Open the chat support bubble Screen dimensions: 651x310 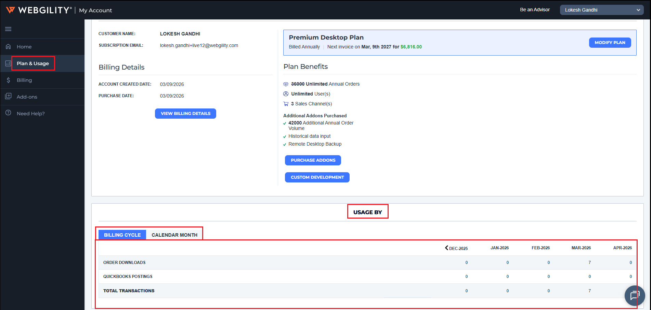[x=635, y=295]
